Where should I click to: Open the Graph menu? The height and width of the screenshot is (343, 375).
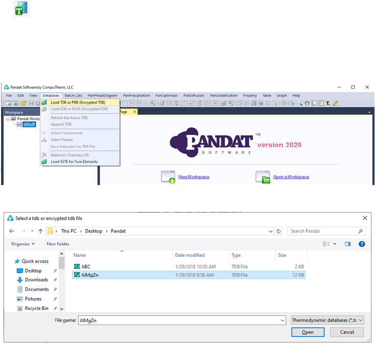click(x=281, y=95)
